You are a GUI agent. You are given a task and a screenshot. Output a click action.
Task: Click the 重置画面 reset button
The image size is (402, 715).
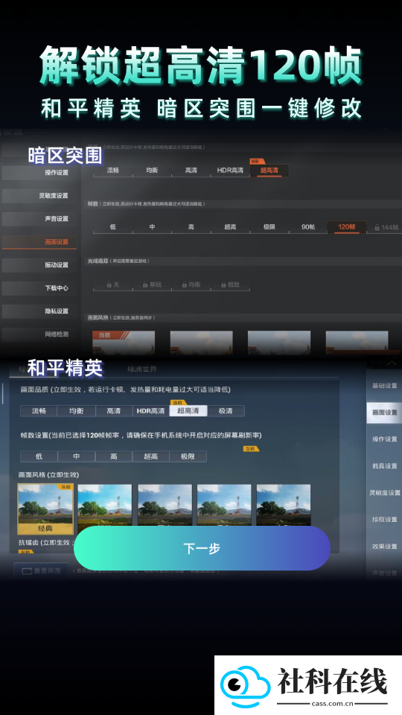(x=41, y=571)
